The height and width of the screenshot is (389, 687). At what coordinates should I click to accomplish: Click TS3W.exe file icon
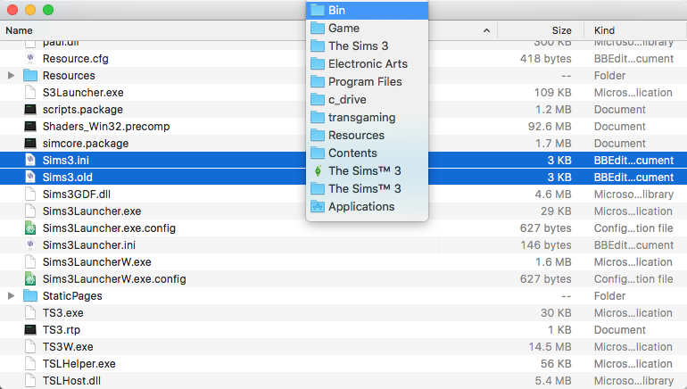(x=30, y=346)
